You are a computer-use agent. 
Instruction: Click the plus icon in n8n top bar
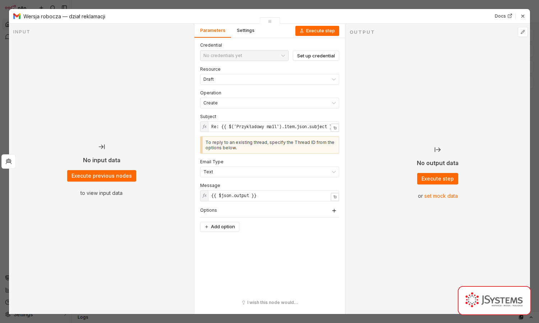[x=41, y=8]
